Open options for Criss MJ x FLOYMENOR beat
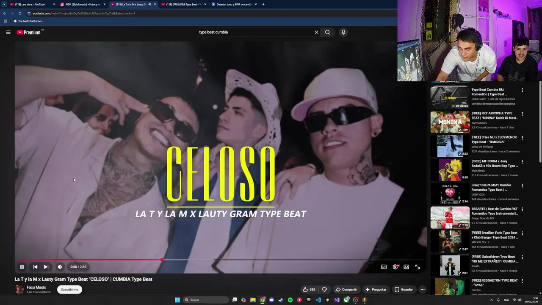The width and height of the screenshot is (542, 305). pyautogui.click(x=522, y=138)
